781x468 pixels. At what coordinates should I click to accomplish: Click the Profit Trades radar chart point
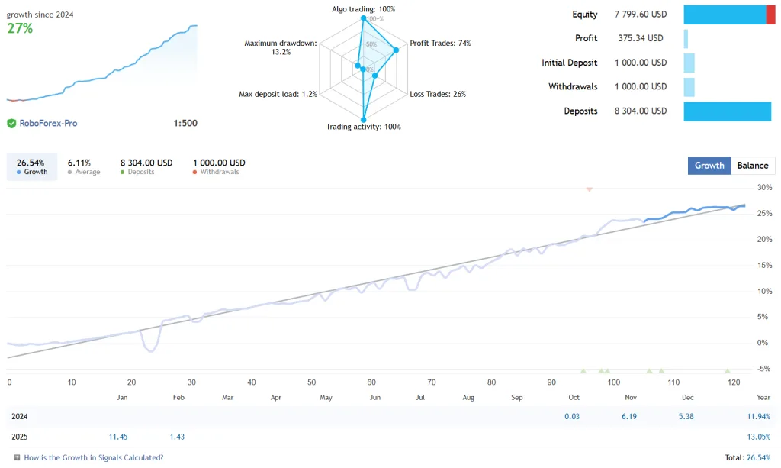(x=396, y=50)
